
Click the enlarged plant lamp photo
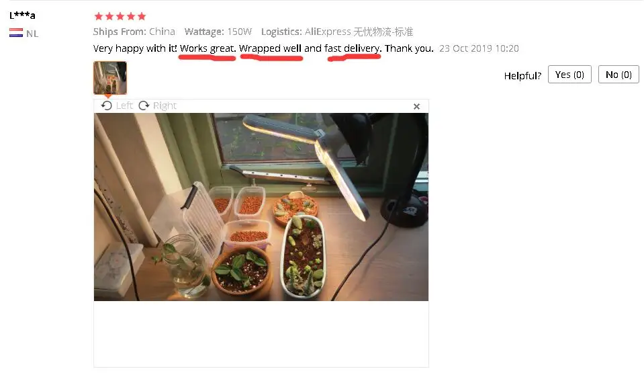pyautogui.click(x=261, y=207)
